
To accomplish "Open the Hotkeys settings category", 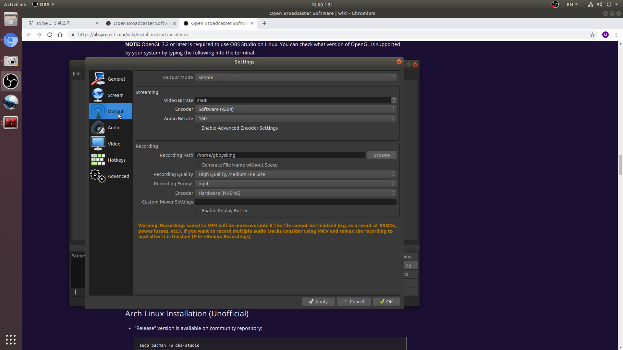I will [111, 160].
